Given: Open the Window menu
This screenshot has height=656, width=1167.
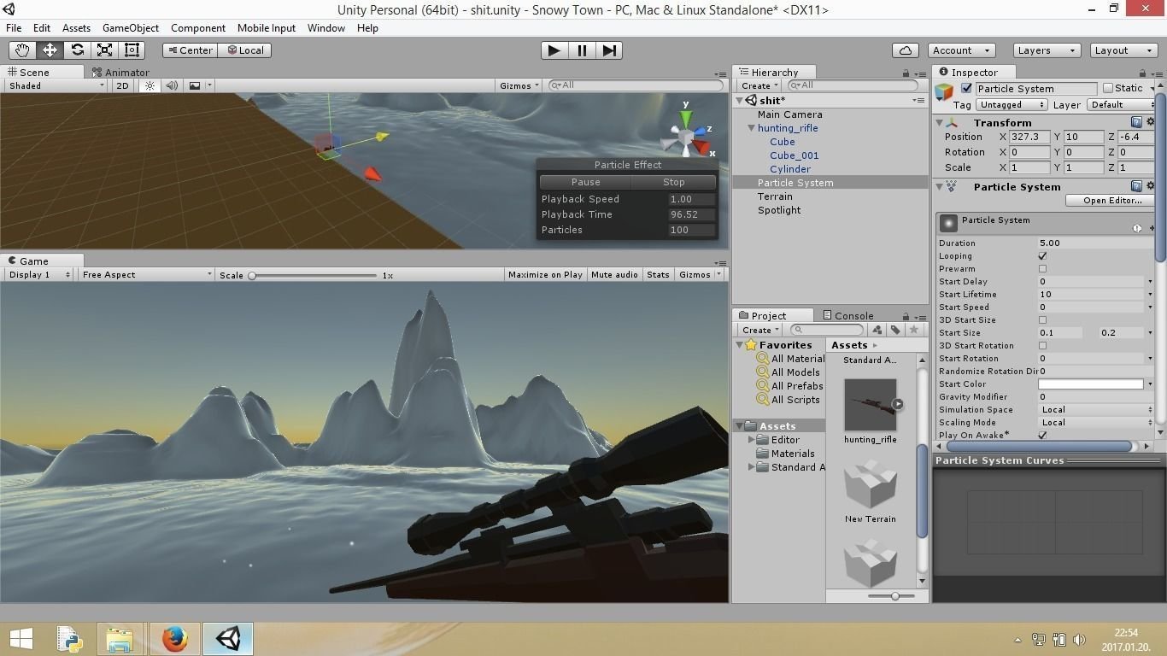Looking at the screenshot, I should click(x=326, y=27).
